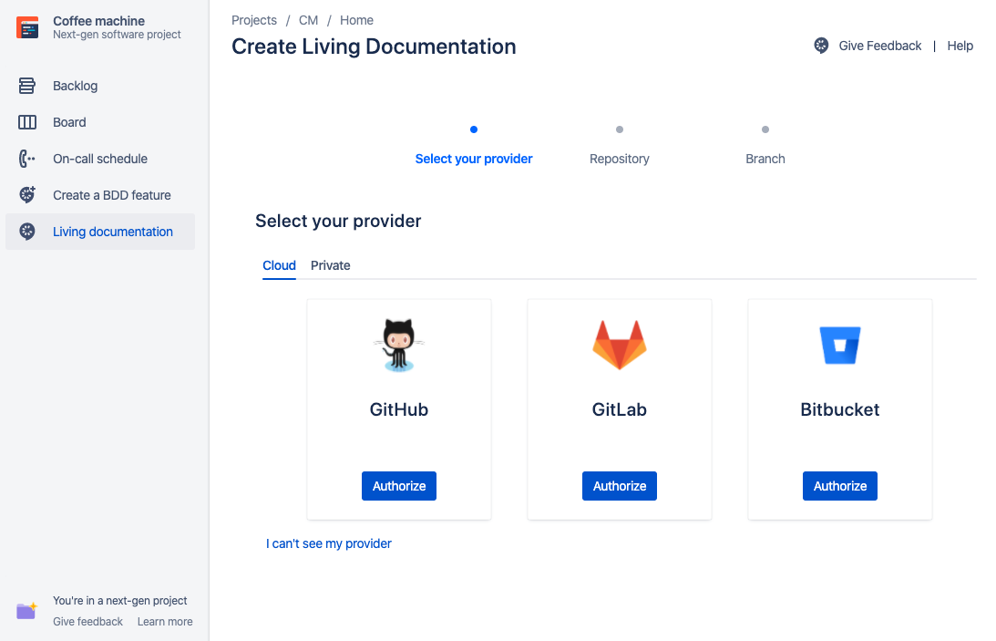Image resolution: width=996 pixels, height=641 pixels.
Task: Click the Branch step dot
Action: 765,129
